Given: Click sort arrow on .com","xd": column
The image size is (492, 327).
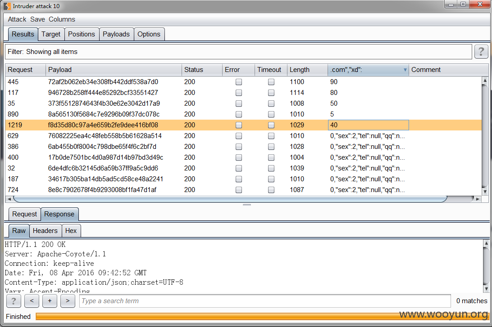Looking at the screenshot, I should (405, 70).
